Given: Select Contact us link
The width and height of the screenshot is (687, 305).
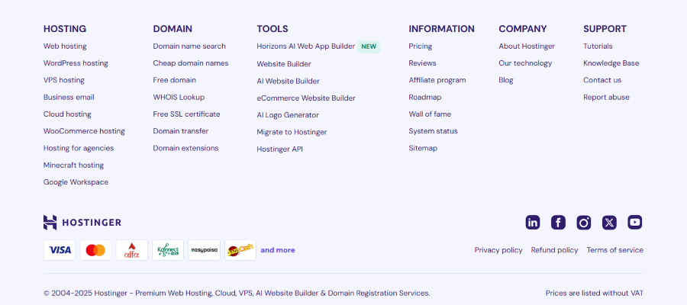Looking at the screenshot, I should tap(602, 80).
